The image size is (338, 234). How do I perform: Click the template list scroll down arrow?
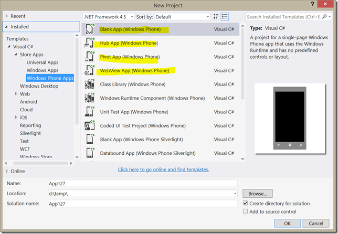click(242, 159)
